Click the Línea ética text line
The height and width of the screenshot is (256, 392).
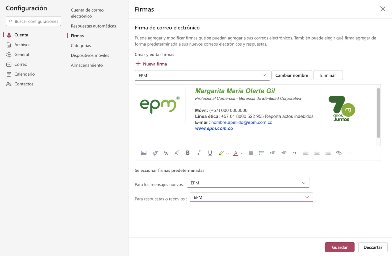coord(254,117)
